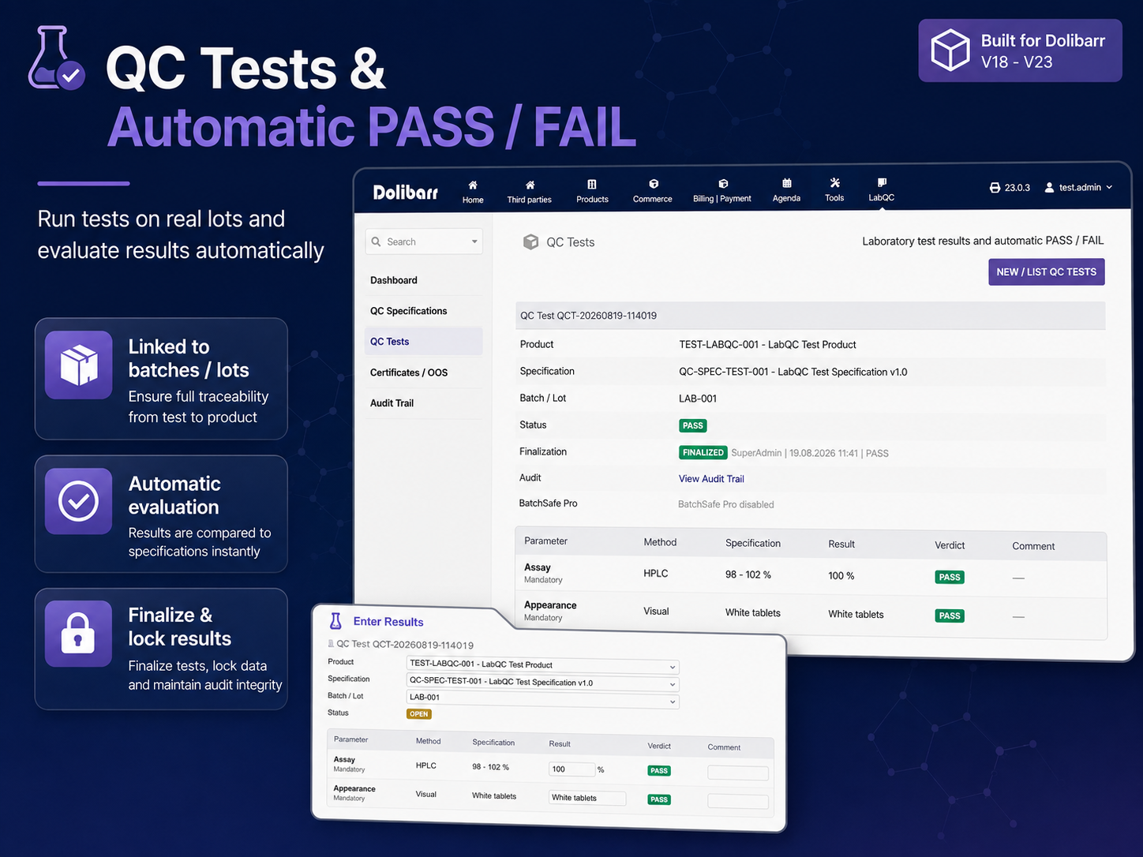This screenshot has height=857, width=1143.
Task: Expand the sidebar Search dropdown arrow
Action: click(x=474, y=241)
